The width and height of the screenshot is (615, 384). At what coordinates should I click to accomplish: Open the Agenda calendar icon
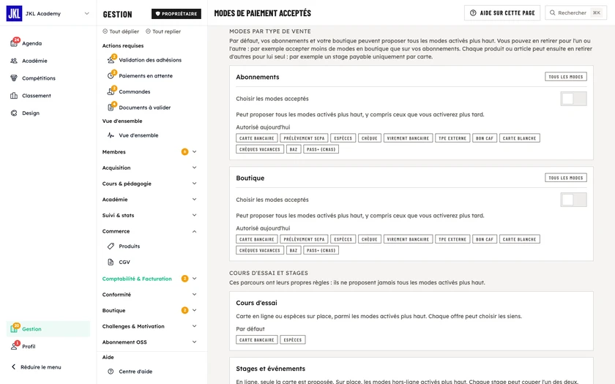click(14, 43)
